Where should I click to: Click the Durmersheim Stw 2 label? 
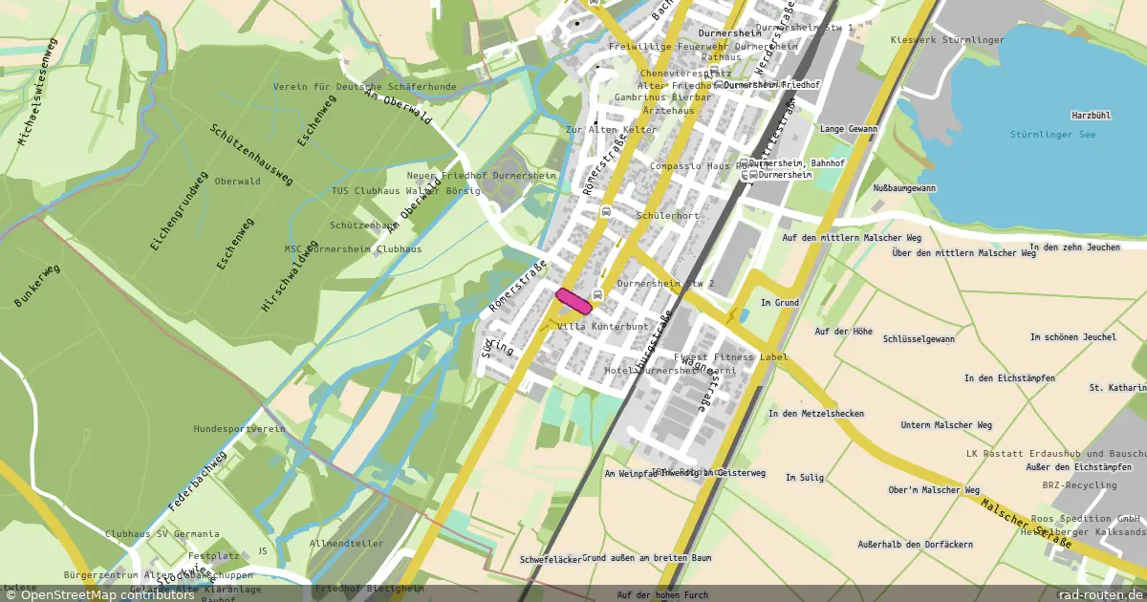[x=666, y=284]
